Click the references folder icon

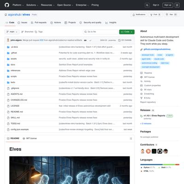click(x=8, y=71)
